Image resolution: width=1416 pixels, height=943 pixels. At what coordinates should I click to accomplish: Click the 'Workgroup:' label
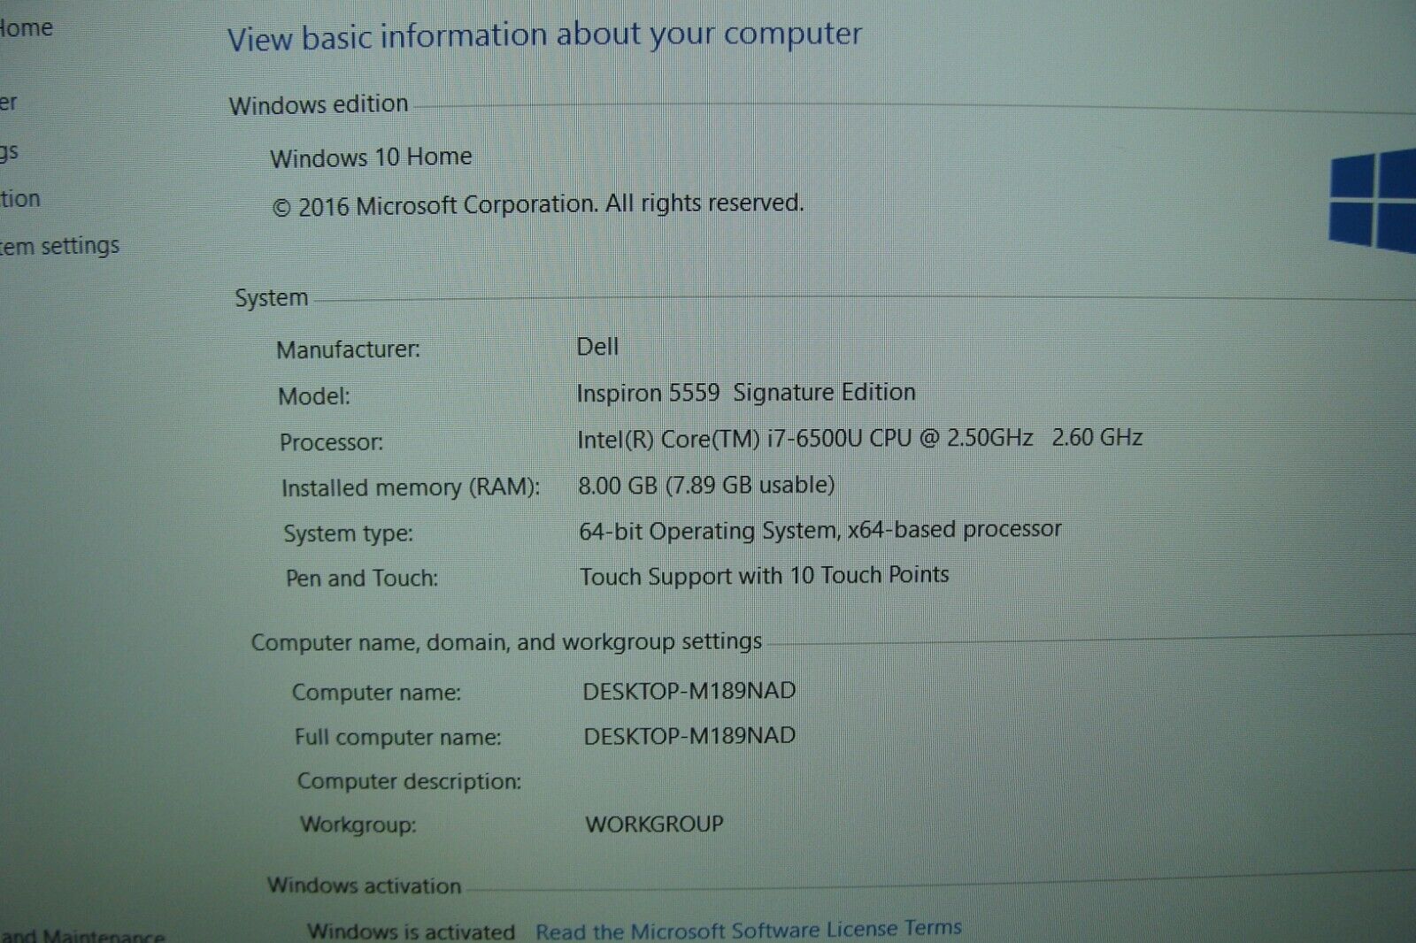pos(358,824)
